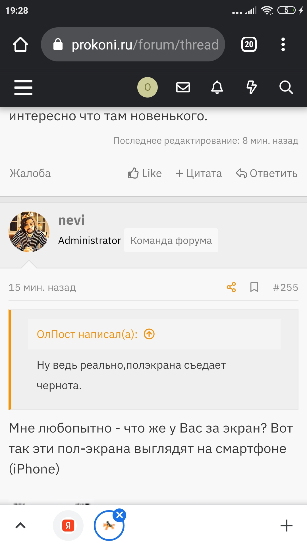Bookmark post #255
The image size is (307, 546).
pos(254,287)
